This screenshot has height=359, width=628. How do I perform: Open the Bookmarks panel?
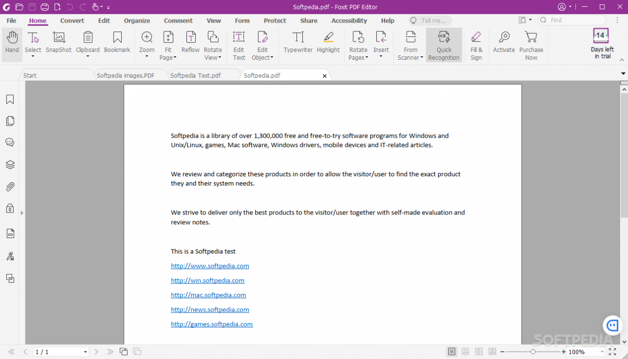coord(10,99)
